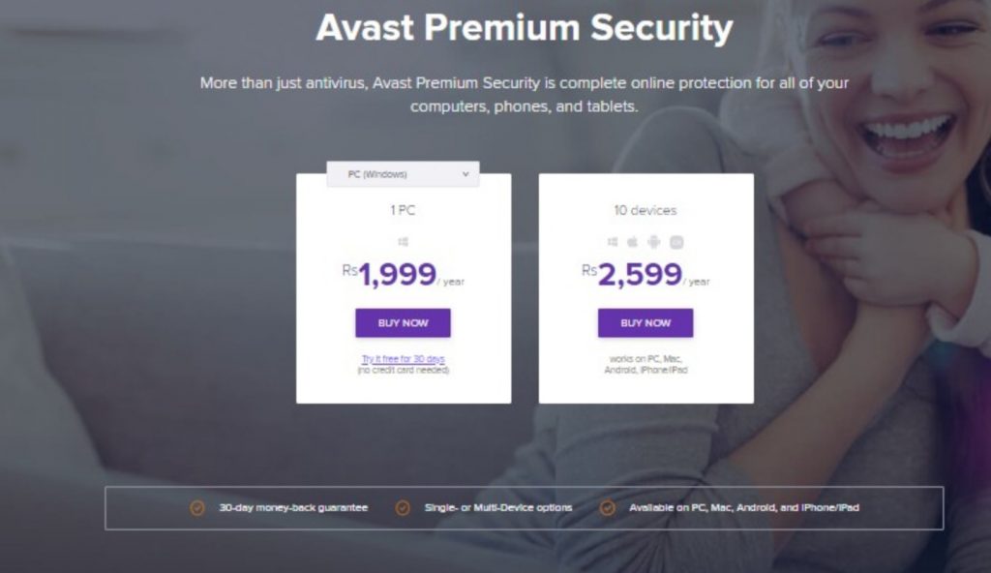Click the checkmark beside Available on PC, Mac, Android
This screenshot has width=991, height=573.
click(608, 506)
